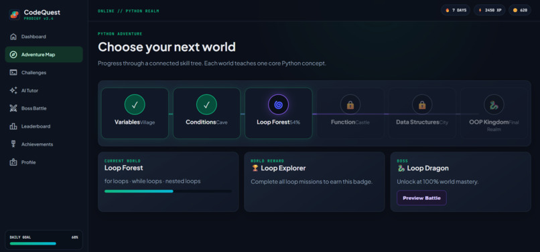Select Adventure Map in sidebar
540x252 pixels.
[x=44, y=55]
